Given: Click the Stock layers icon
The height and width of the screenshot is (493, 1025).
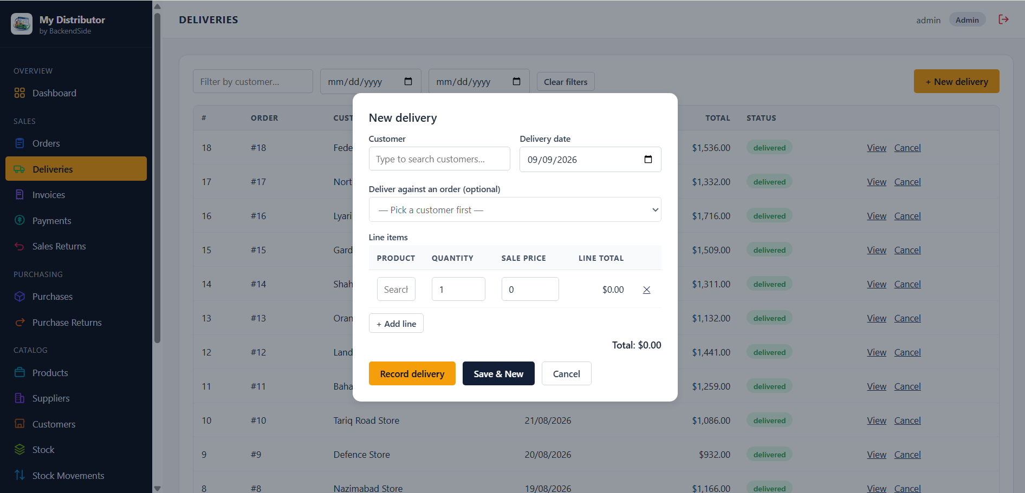Looking at the screenshot, I should [20, 450].
